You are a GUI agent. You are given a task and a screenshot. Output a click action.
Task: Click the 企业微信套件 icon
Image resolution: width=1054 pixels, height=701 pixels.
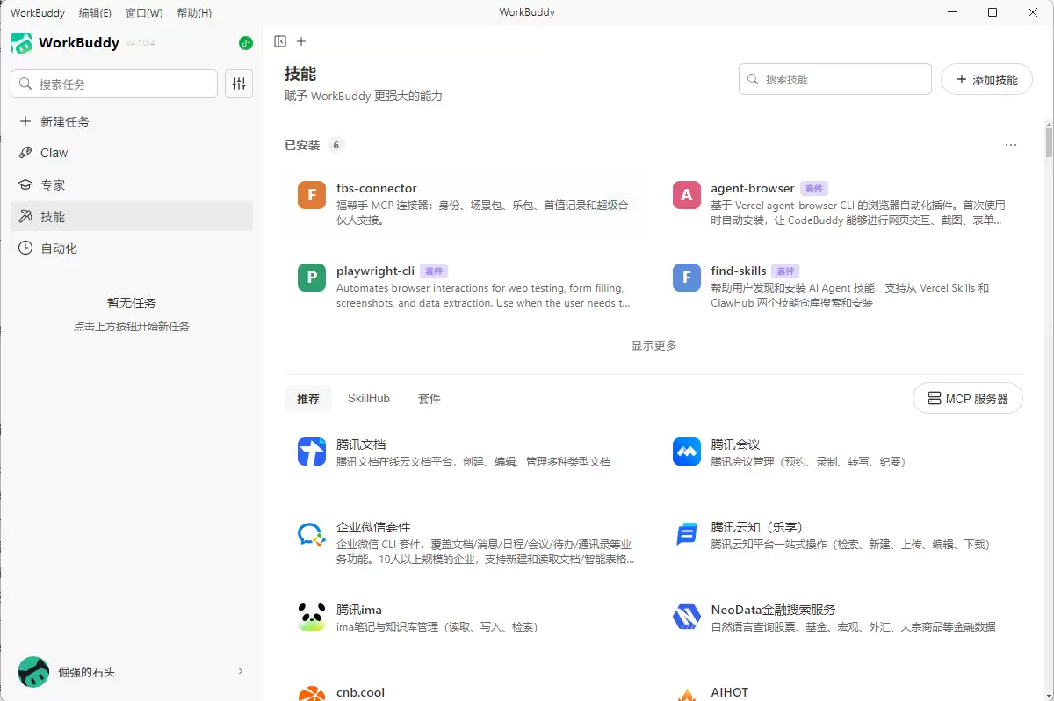click(x=312, y=534)
